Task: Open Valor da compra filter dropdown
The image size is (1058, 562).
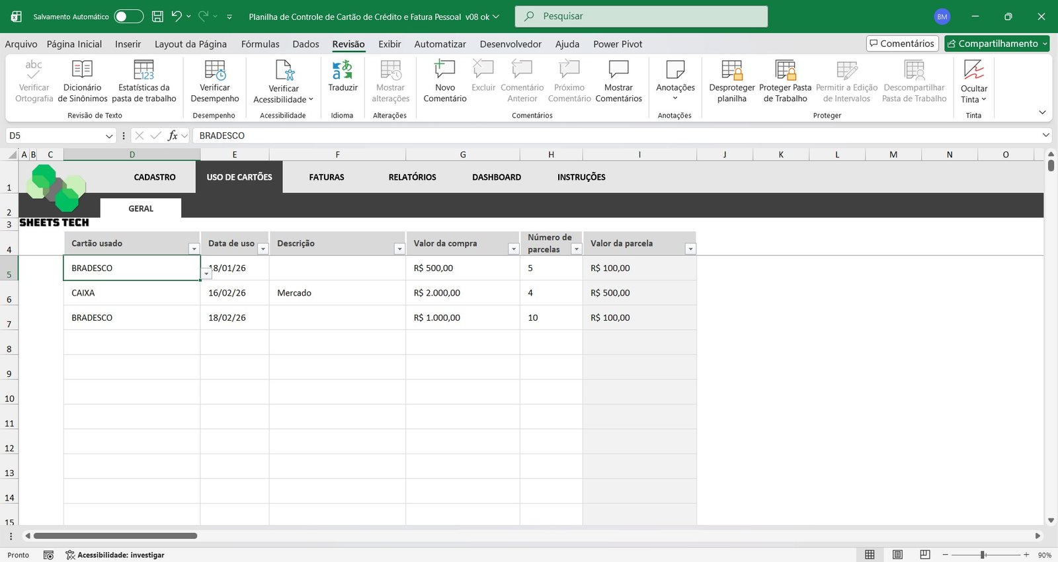Action: 513,249
